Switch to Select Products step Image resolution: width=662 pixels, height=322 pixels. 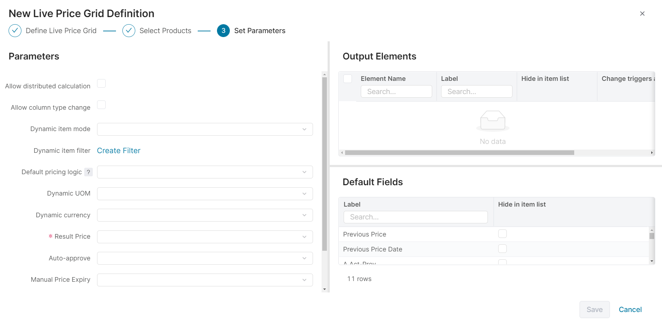(165, 31)
